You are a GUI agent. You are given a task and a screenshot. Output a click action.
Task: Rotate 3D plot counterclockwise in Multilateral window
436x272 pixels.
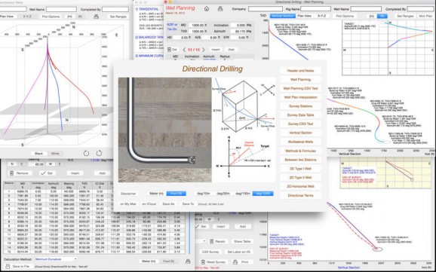click(x=86, y=153)
